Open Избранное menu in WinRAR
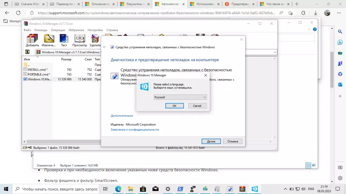Screen dimensions: 346x194 tap(76, 30)
